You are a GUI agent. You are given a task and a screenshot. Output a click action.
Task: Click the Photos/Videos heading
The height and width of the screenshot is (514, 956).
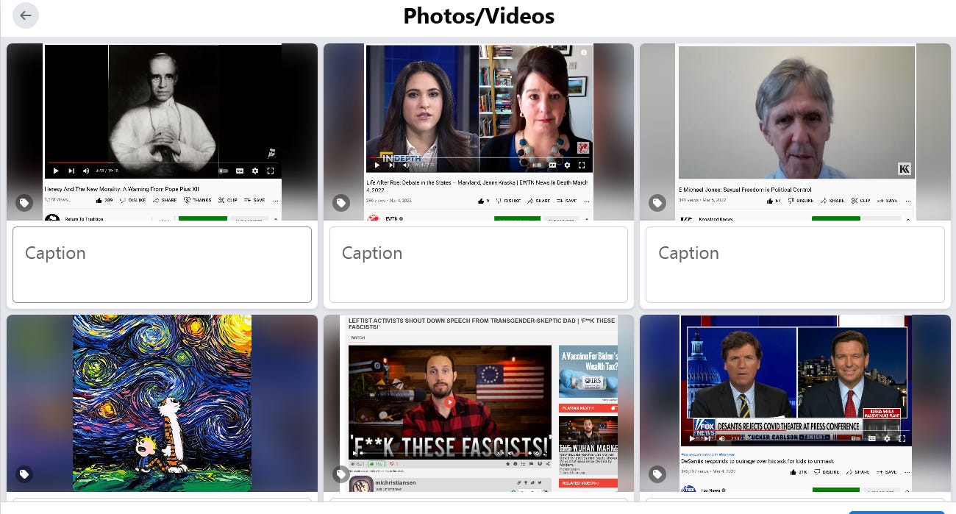pos(479,15)
